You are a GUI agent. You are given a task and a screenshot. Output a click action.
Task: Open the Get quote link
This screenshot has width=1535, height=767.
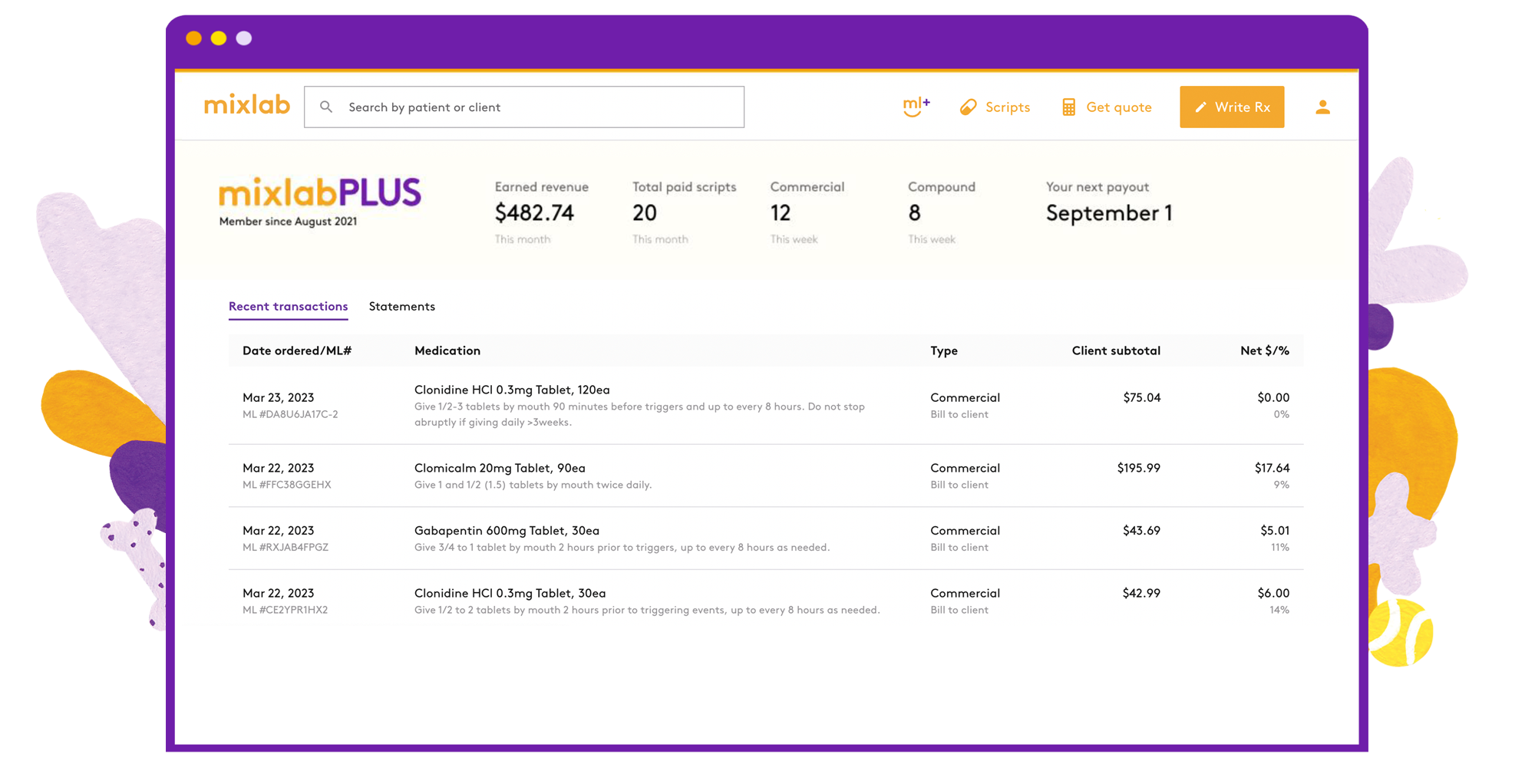(1118, 107)
